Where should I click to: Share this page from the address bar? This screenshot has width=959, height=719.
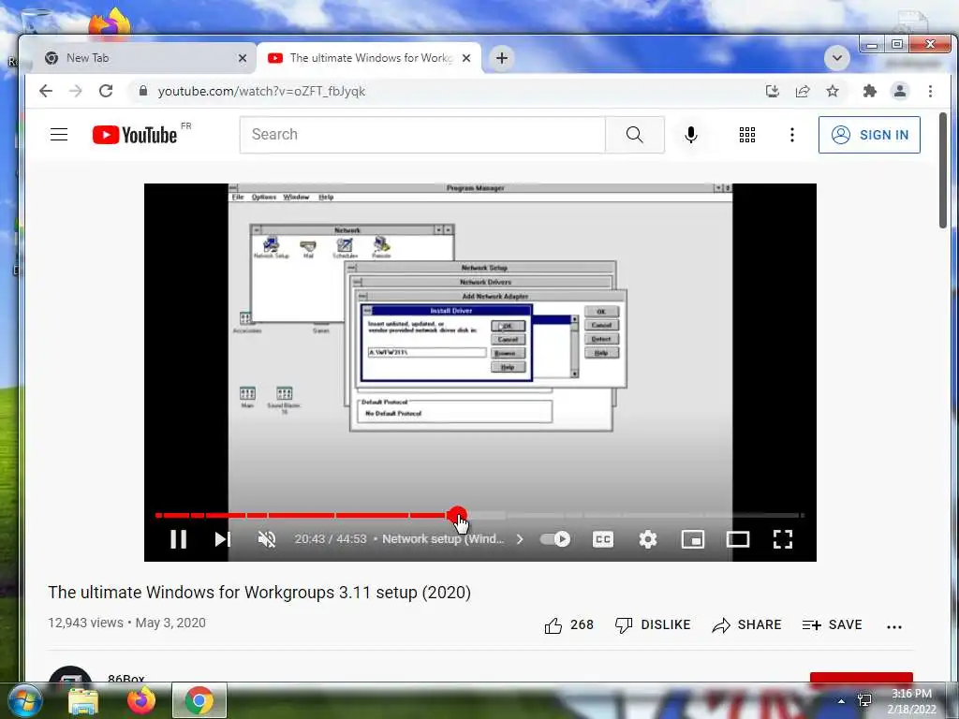click(x=803, y=91)
